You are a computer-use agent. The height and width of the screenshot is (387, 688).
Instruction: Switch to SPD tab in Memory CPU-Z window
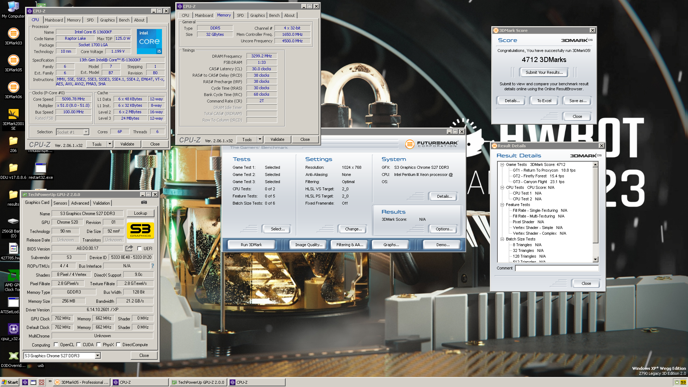[240, 15]
